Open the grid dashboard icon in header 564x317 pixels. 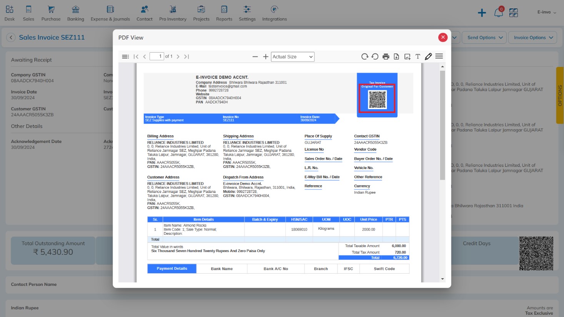[x=514, y=13]
